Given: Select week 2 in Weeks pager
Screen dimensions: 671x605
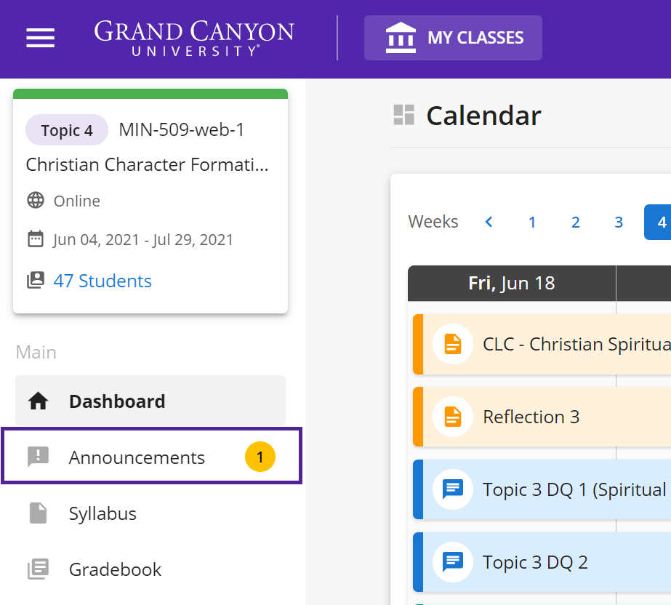Looking at the screenshot, I should pyautogui.click(x=576, y=223).
